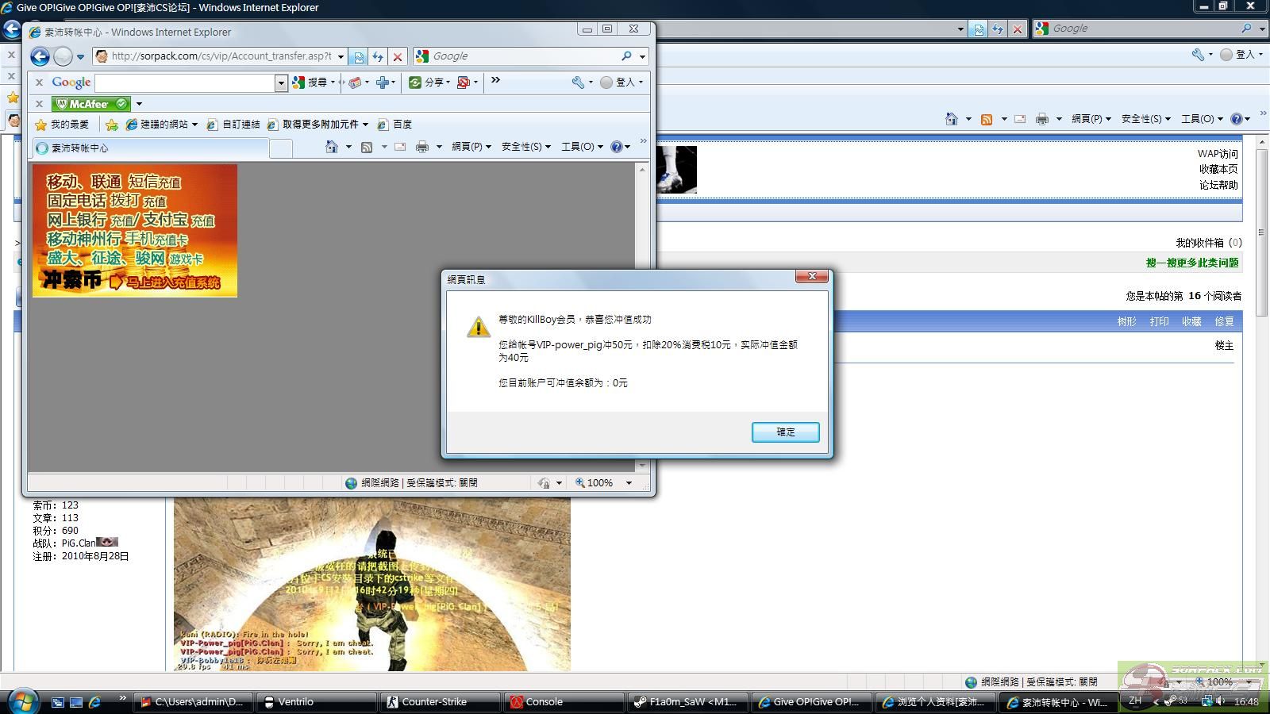Click the 冲索币 recharge banner image

tap(135, 230)
